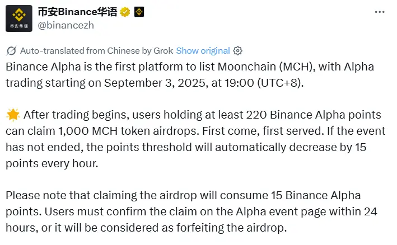Open translation settings gear icon
The height and width of the screenshot is (245, 397).
pyautogui.click(x=237, y=50)
